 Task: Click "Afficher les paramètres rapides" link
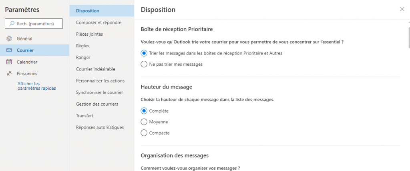tap(36, 86)
